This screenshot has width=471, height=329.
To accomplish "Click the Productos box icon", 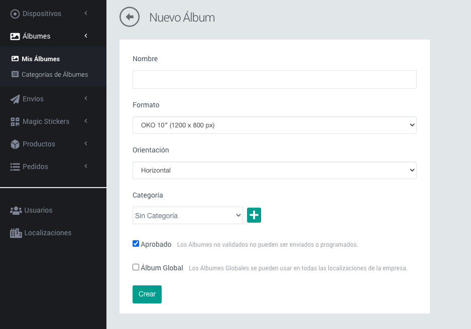I will point(15,144).
